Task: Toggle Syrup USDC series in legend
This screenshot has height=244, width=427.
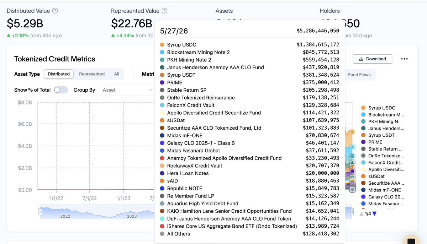Action: coord(378,108)
